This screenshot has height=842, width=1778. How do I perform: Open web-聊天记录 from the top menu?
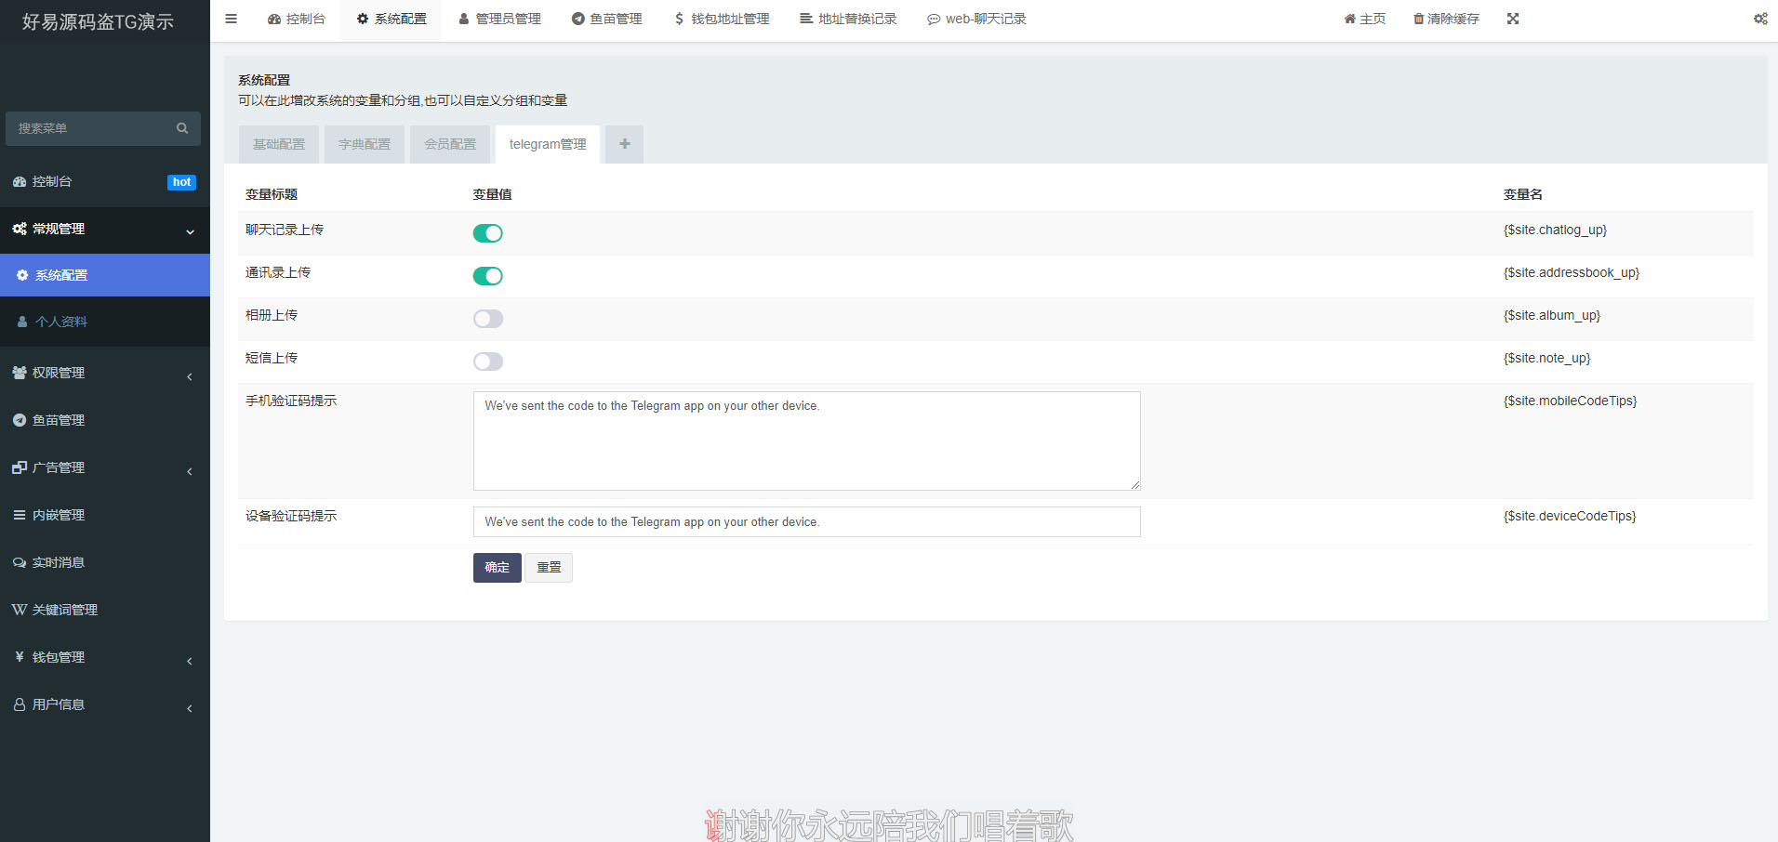976,19
